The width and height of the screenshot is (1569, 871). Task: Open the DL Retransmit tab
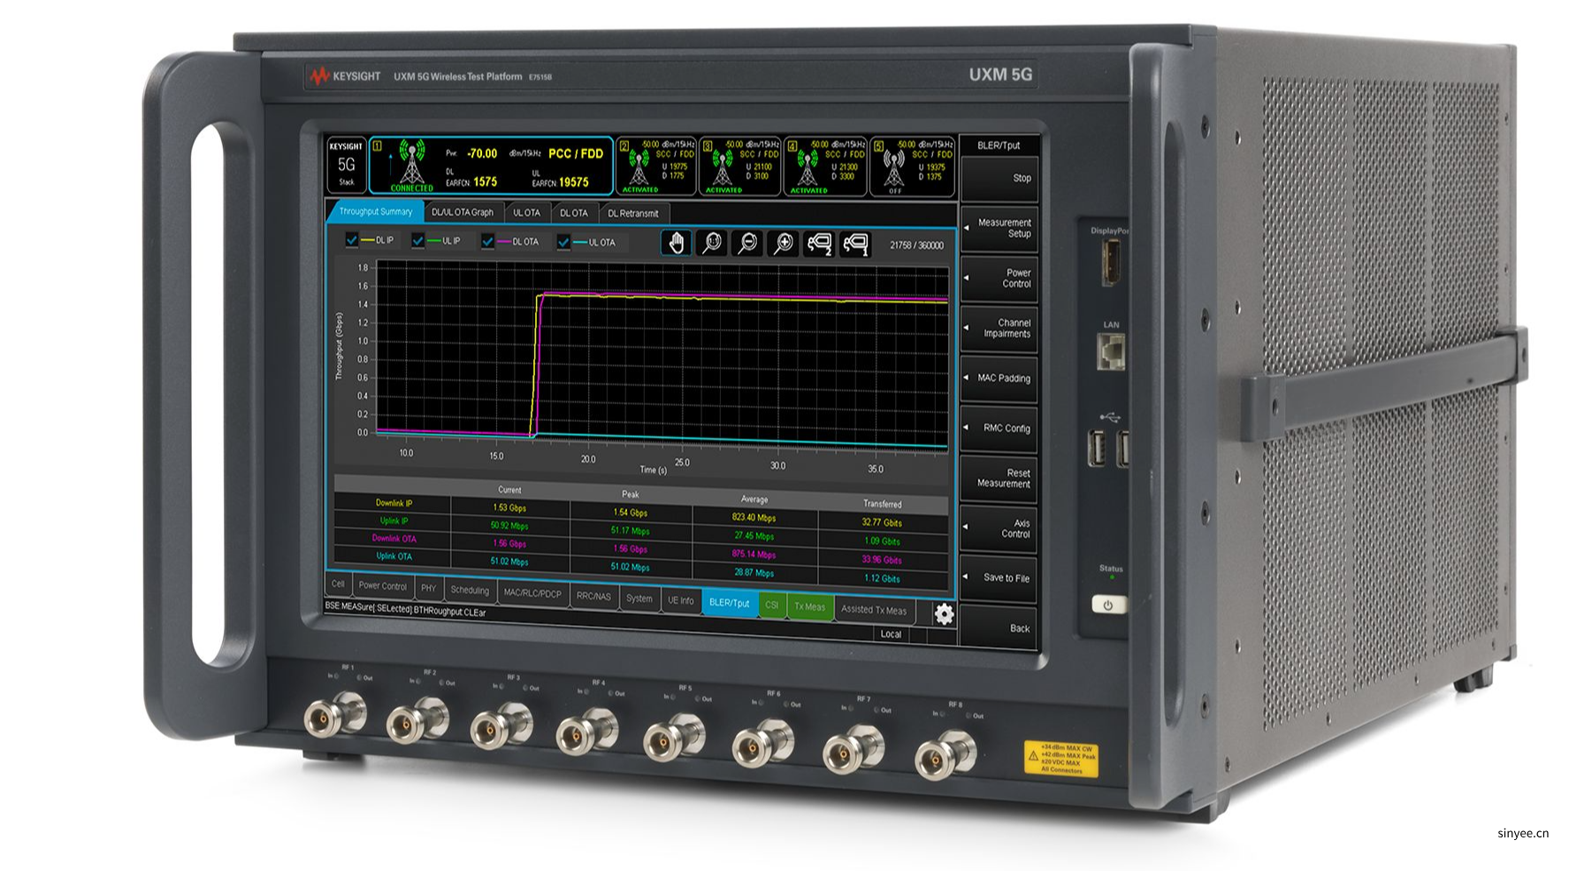(x=633, y=213)
